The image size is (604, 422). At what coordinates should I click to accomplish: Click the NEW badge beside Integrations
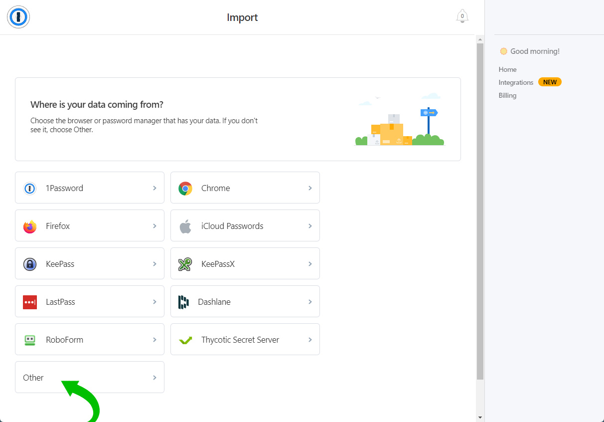550,82
